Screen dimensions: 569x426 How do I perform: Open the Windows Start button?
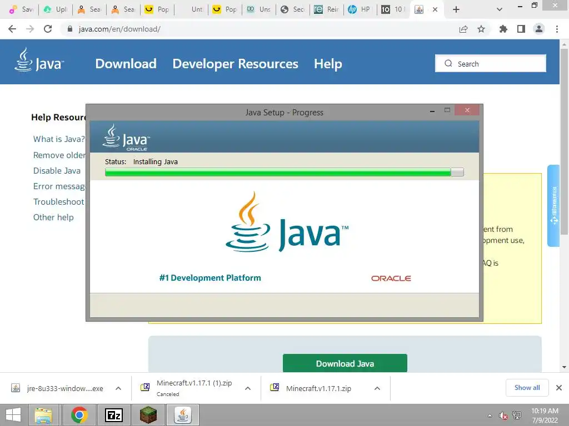click(13, 415)
